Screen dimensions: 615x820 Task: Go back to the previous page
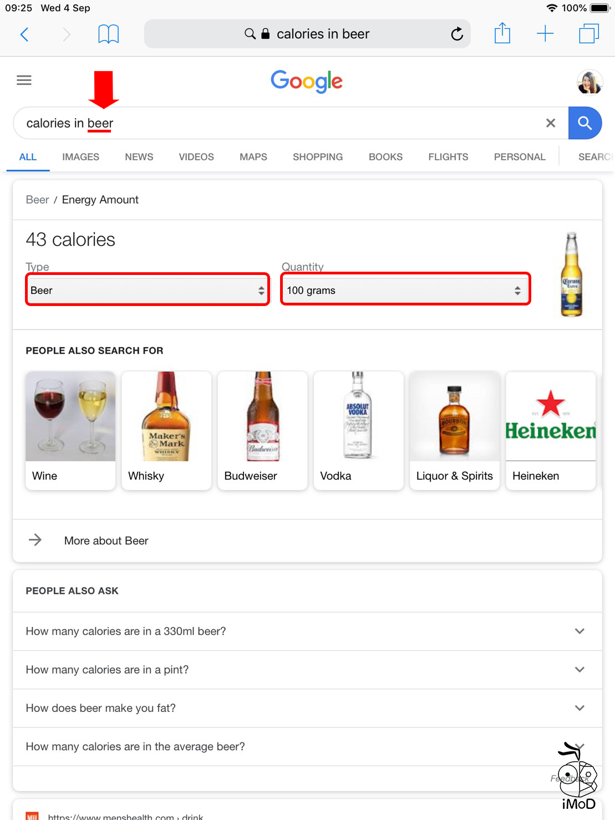coord(24,34)
